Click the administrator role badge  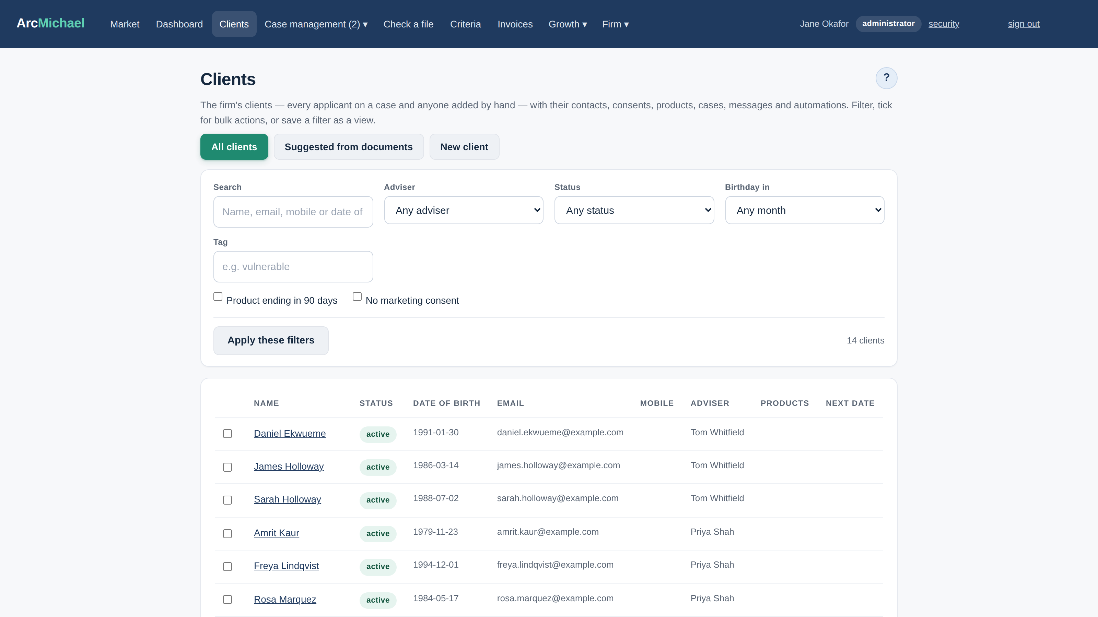click(888, 24)
